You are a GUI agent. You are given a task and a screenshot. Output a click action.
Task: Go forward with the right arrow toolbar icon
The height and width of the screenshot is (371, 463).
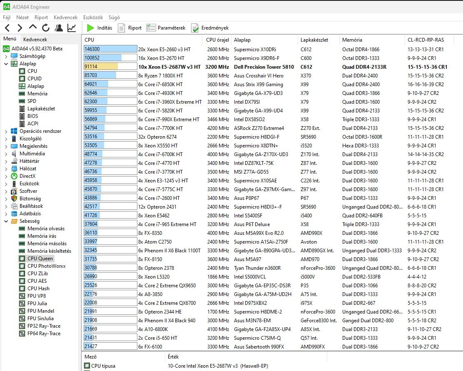coord(20,28)
